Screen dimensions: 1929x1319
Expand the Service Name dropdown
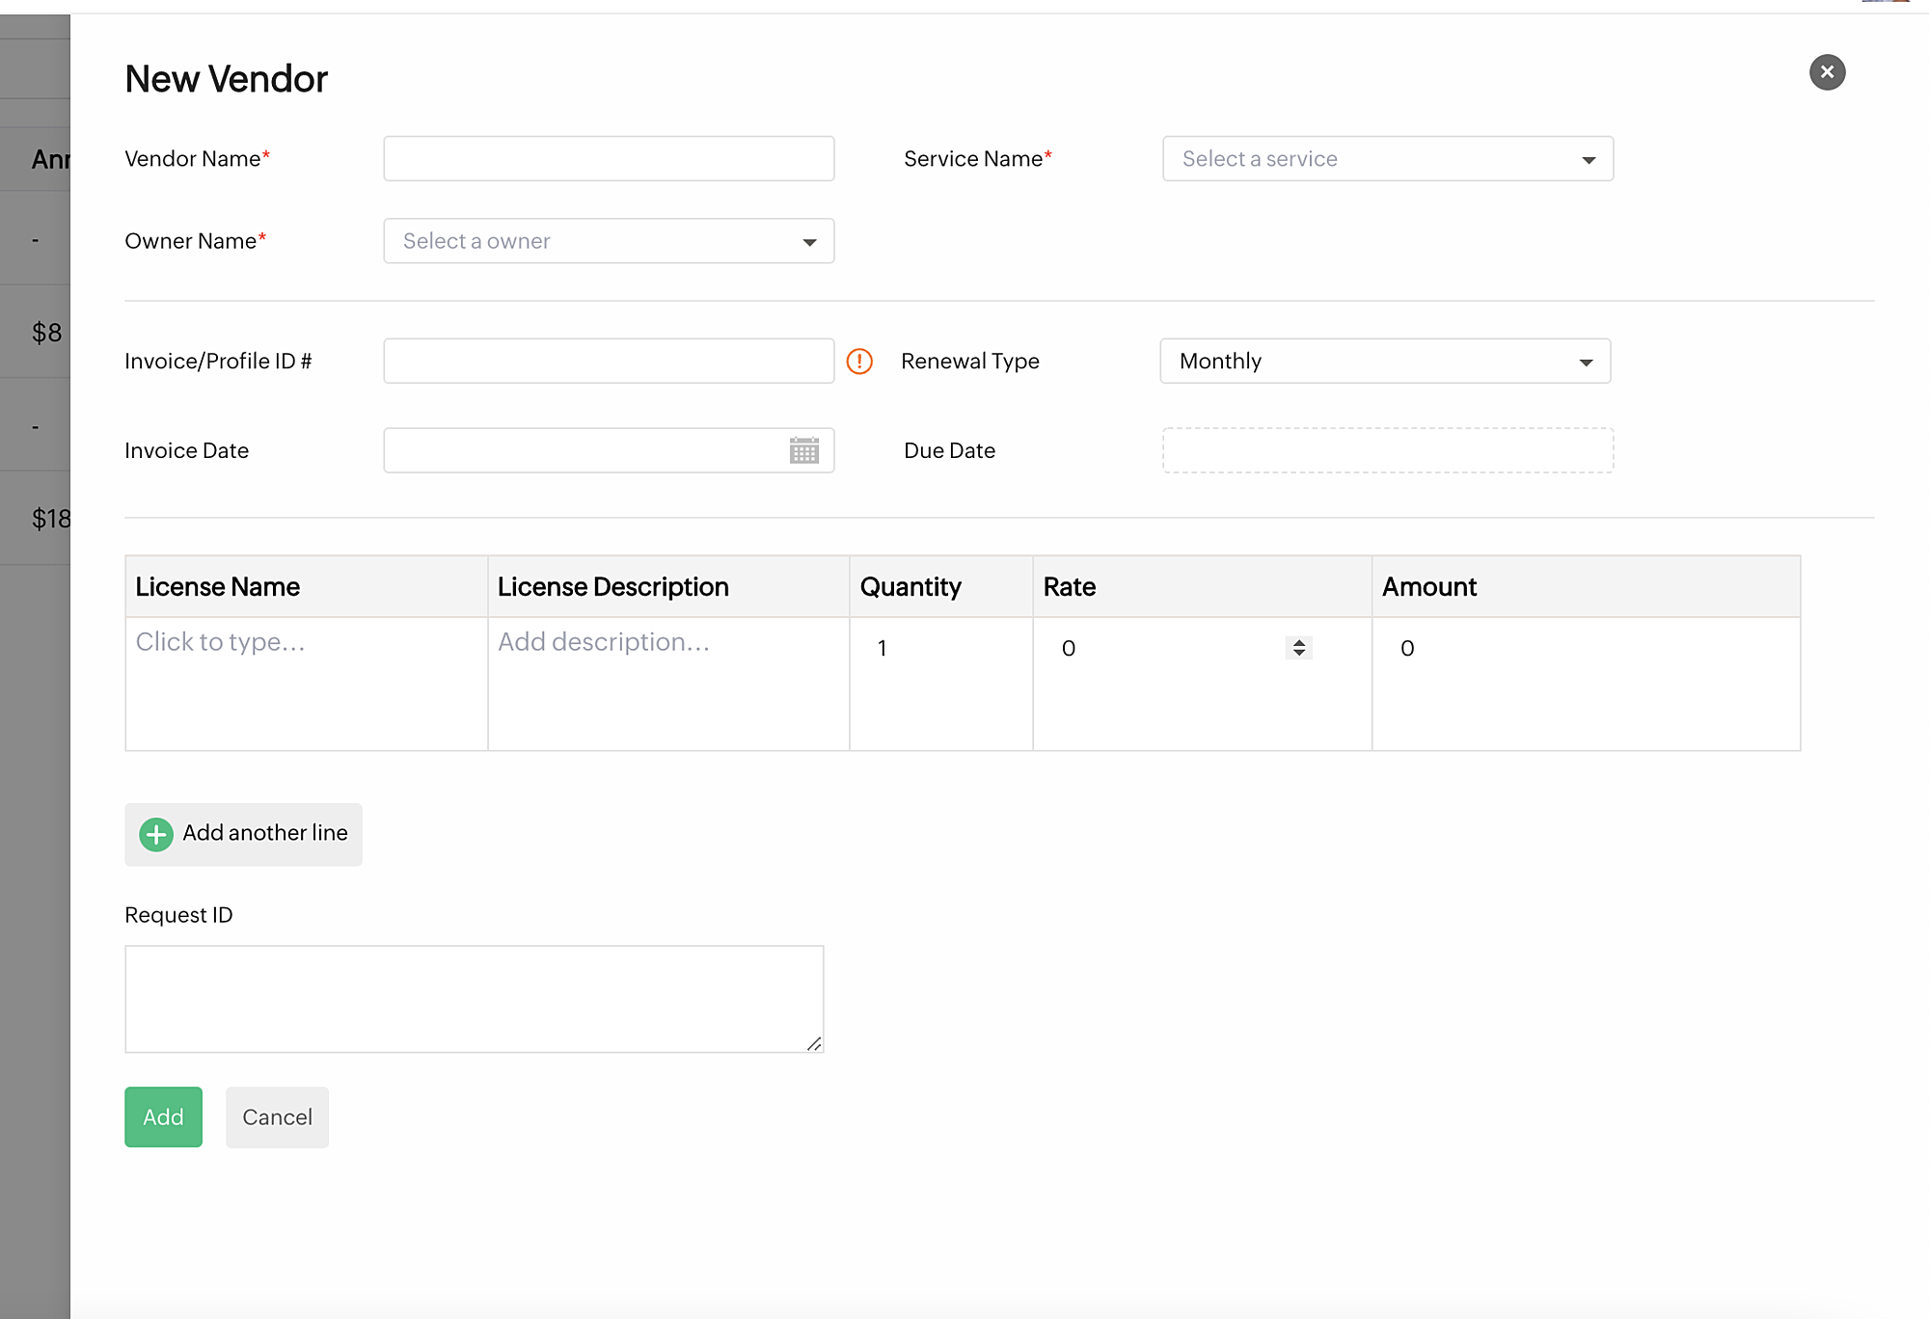[x=1387, y=159]
